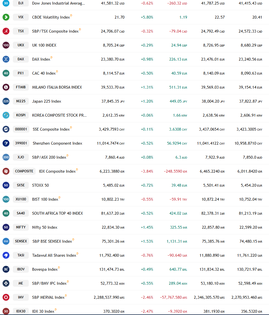Viewport: 269px width, 315px height.
Task: Open Tadawul All Shares Index link
Action: [x=54, y=255]
